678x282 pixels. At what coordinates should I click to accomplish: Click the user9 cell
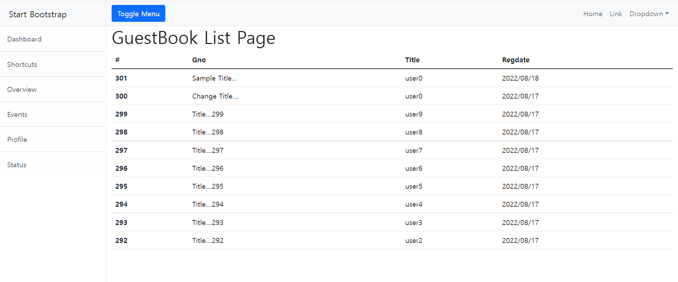point(414,114)
